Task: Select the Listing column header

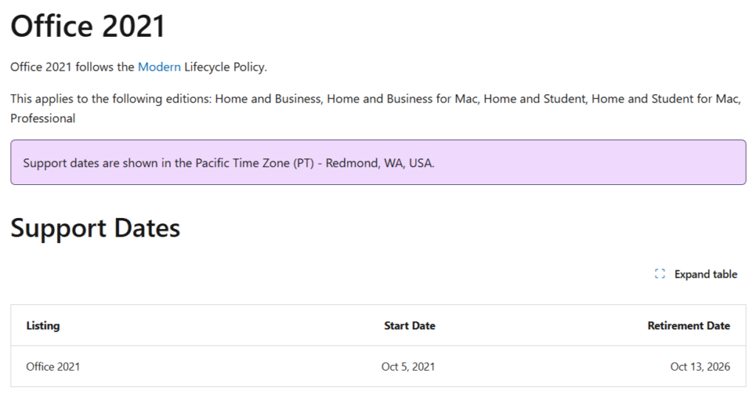Action: [x=43, y=326]
